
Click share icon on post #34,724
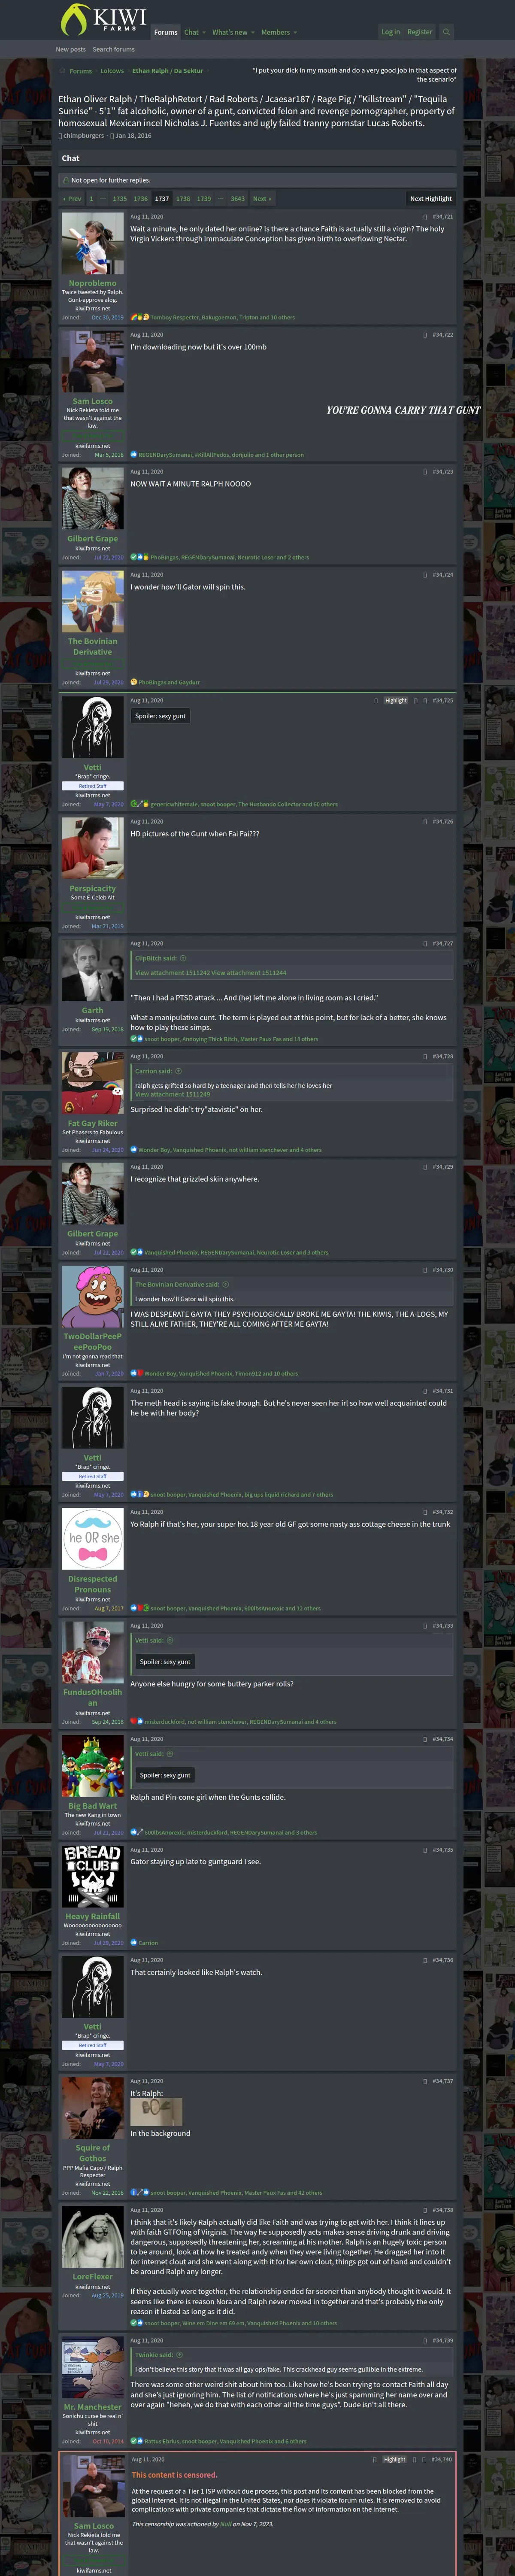(424, 575)
